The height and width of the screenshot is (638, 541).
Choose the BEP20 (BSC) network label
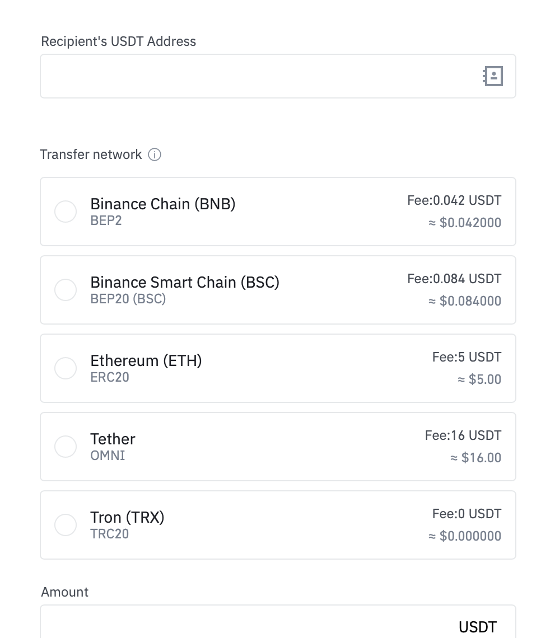point(128,299)
